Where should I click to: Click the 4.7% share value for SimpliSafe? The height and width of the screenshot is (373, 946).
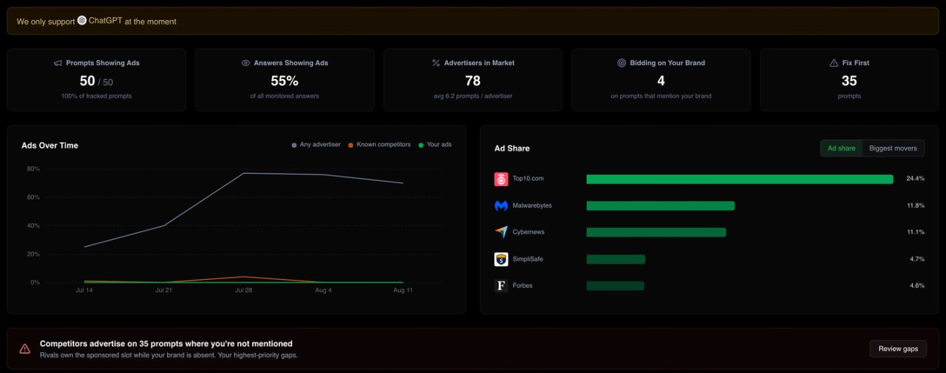pyautogui.click(x=917, y=259)
